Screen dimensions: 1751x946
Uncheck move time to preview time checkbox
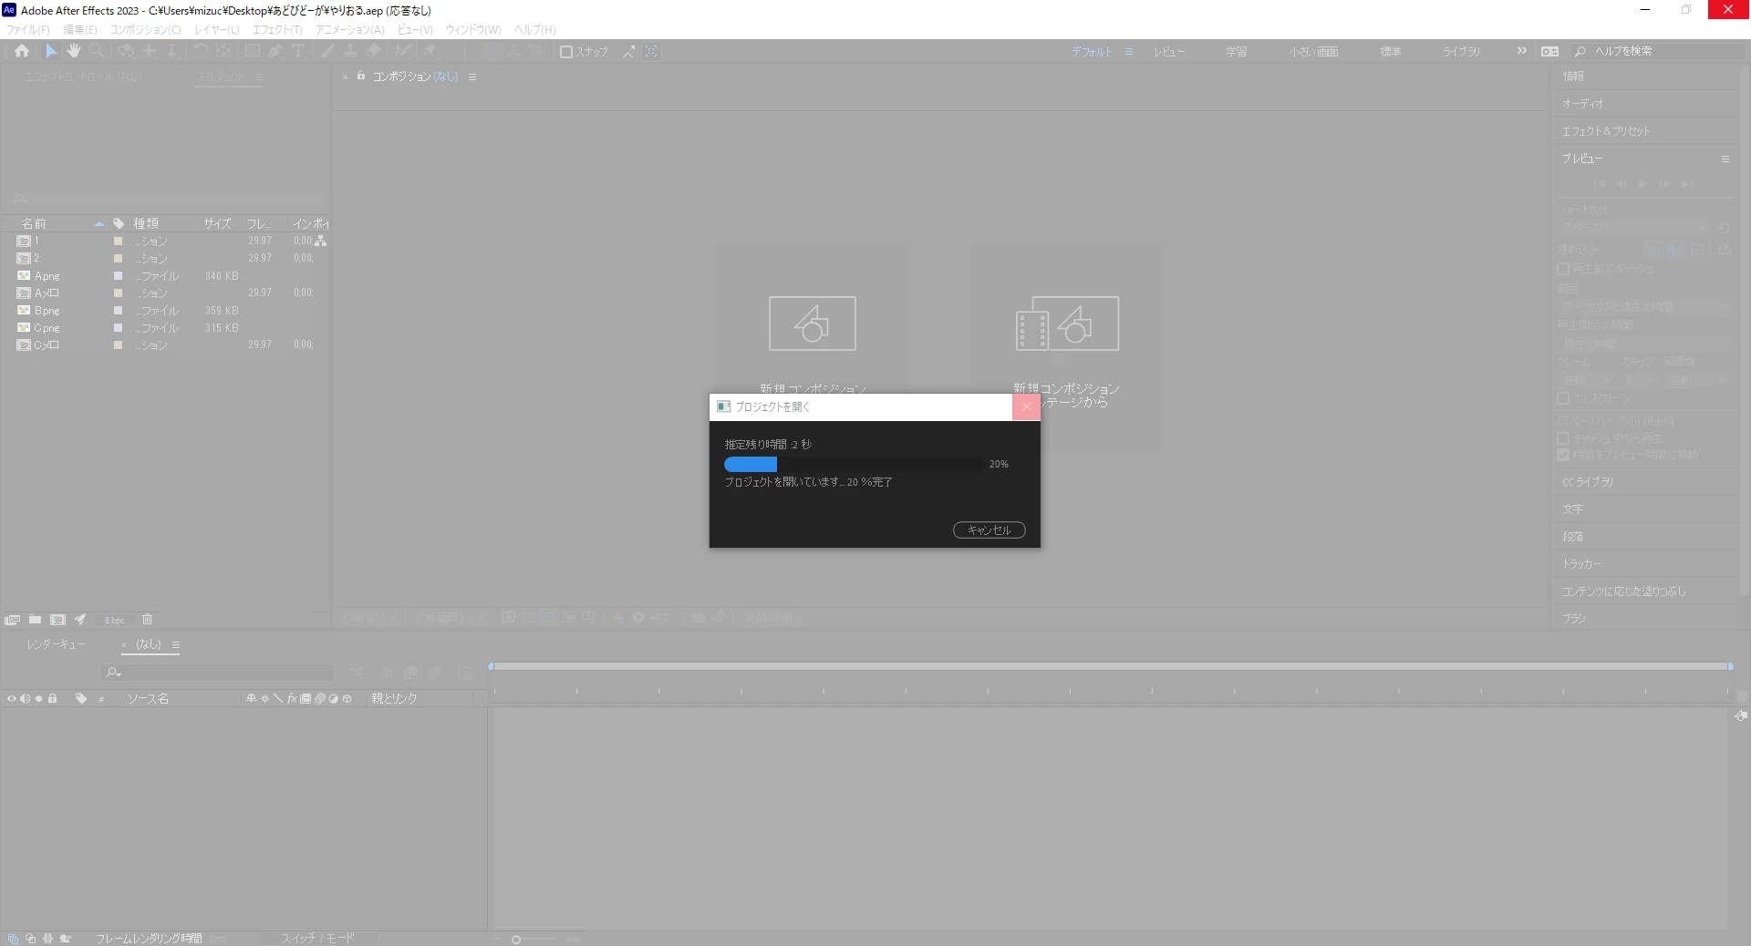click(x=1563, y=455)
